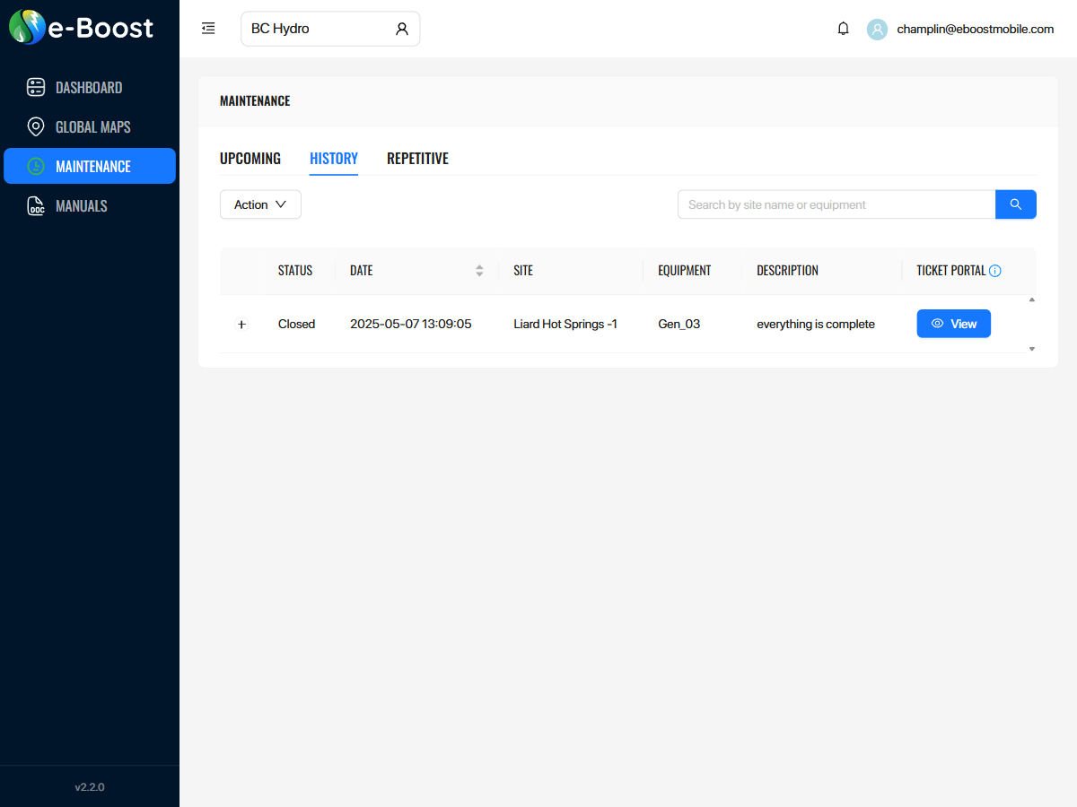Click the user avatar icon
Screen dimensions: 1077x807
(877, 29)
